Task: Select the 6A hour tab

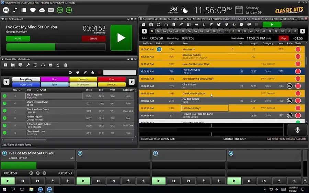Action: click(x=189, y=31)
